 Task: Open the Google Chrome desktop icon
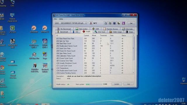coord(2,70)
